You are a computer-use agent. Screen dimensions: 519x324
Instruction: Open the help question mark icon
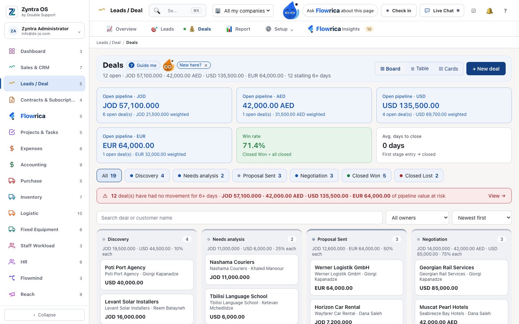pyautogui.click(x=505, y=11)
